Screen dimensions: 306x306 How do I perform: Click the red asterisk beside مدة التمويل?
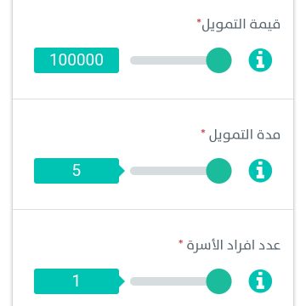coord(203,132)
